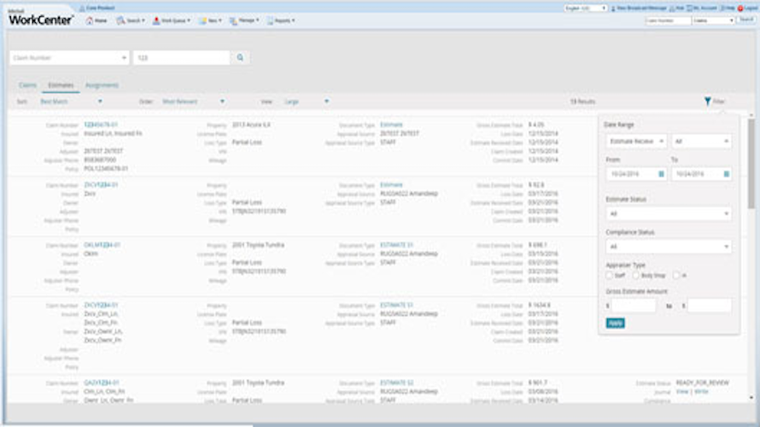Viewport: 760px width, 427px height.
Task: Open claim link 12345678-01
Action: click(x=101, y=125)
